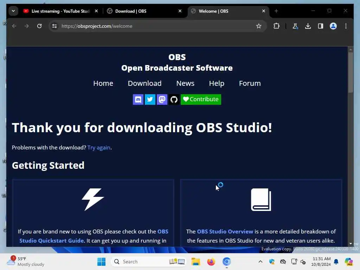The image size is (360, 270).
Task: Open the Help nav link
Action: pyautogui.click(x=217, y=83)
